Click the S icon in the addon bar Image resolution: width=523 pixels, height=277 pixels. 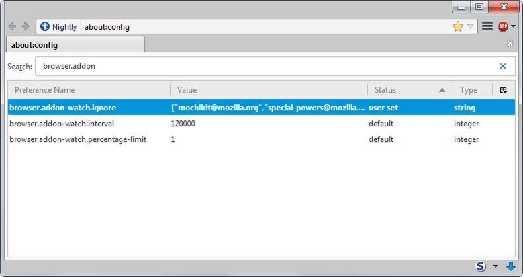coord(481,266)
